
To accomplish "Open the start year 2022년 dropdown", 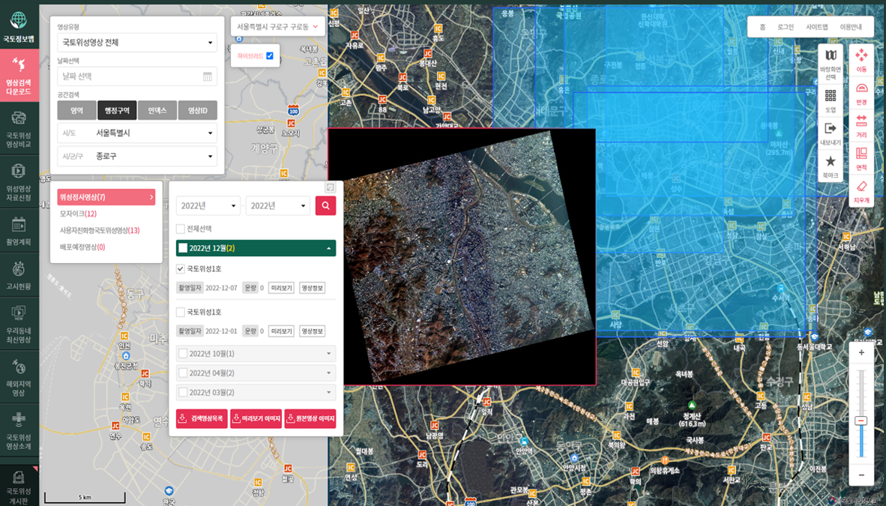I will pos(208,206).
